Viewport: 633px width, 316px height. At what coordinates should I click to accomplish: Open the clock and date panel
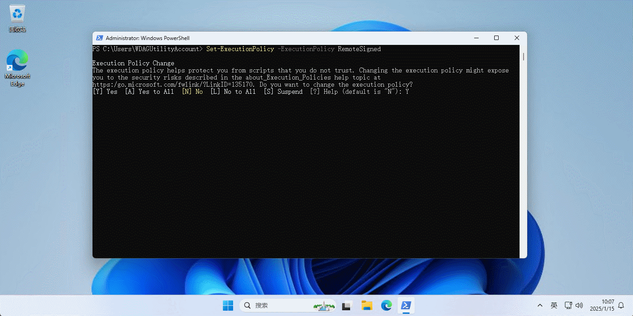point(601,305)
